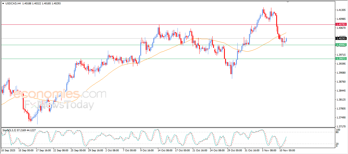The width and height of the screenshot is (348, 154).
Task: Click the Stoch(5,3,3) indicator label
Action: click(10, 130)
